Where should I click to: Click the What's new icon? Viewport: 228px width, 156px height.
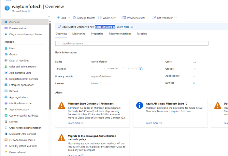(x=100, y=18)
